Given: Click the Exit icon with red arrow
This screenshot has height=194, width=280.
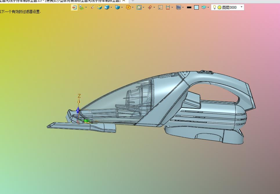Looking at the screenshot, I should point(74,7).
